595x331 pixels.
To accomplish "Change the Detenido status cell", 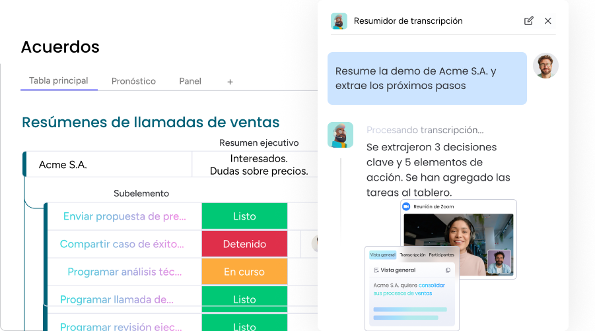I will (244, 244).
